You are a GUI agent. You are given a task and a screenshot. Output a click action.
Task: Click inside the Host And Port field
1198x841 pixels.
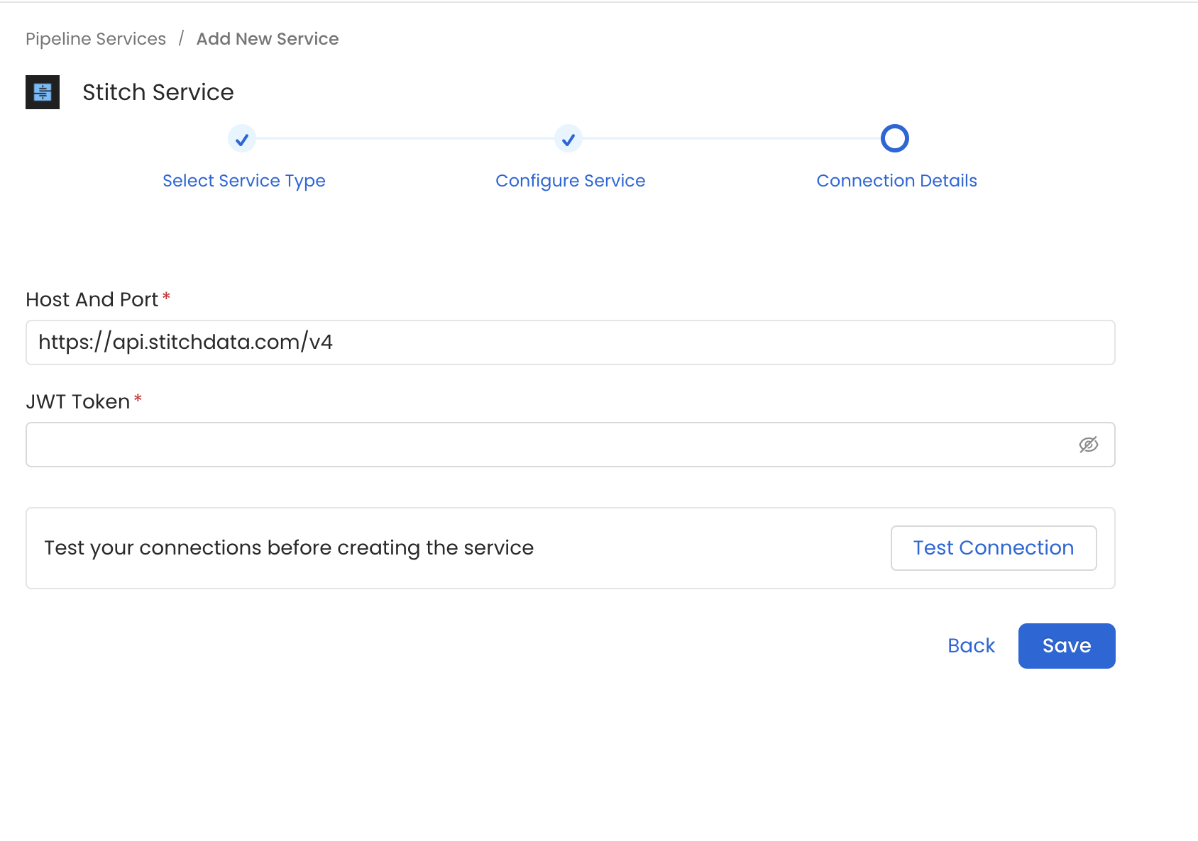click(x=568, y=342)
